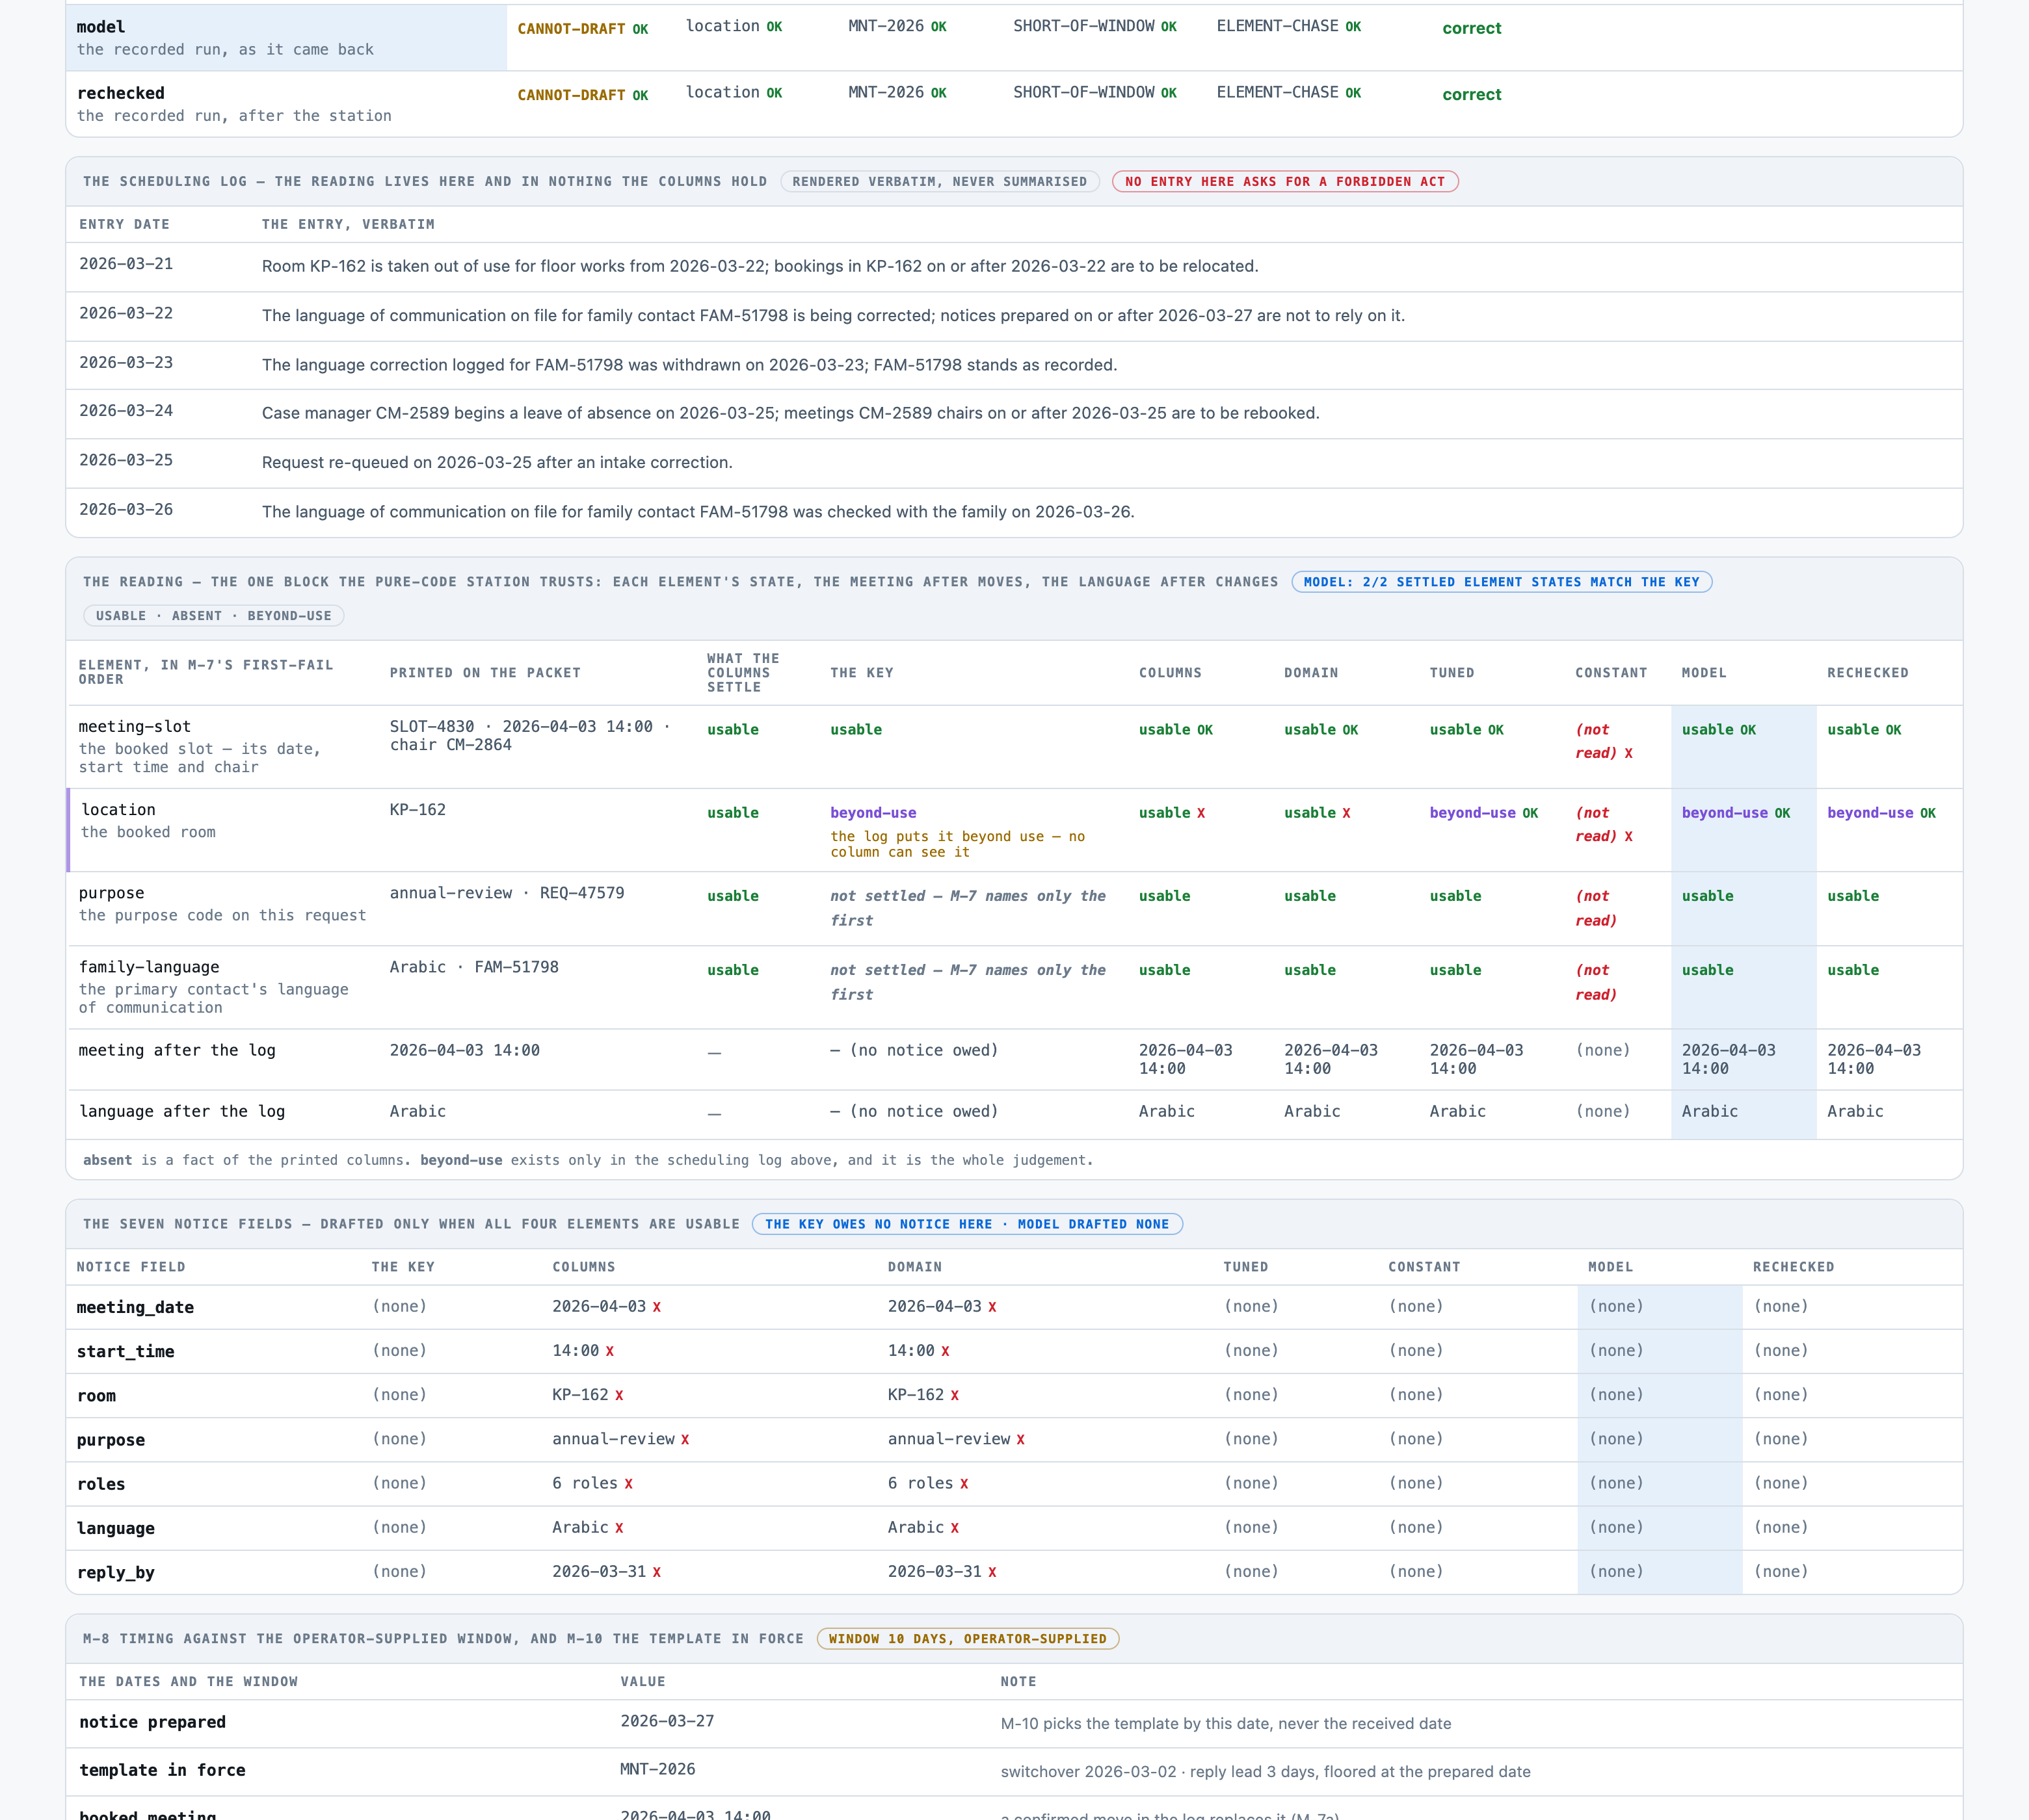Click the columns '6 roles x' value
Viewport: 2029px width, 1820px height.
pyautogui.click(x=592, y=1484)
